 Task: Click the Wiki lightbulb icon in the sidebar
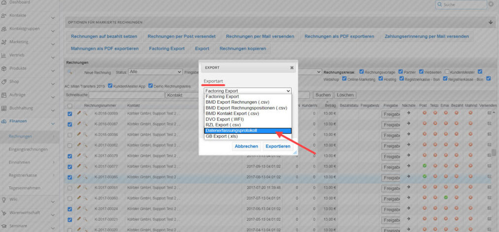click(4, 199)
